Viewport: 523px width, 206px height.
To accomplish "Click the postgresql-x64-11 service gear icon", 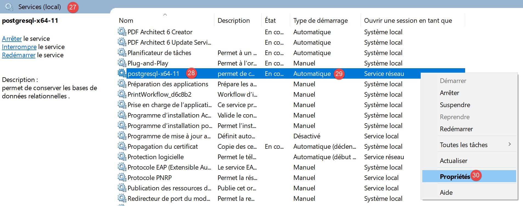I will (x=122, y=73).
